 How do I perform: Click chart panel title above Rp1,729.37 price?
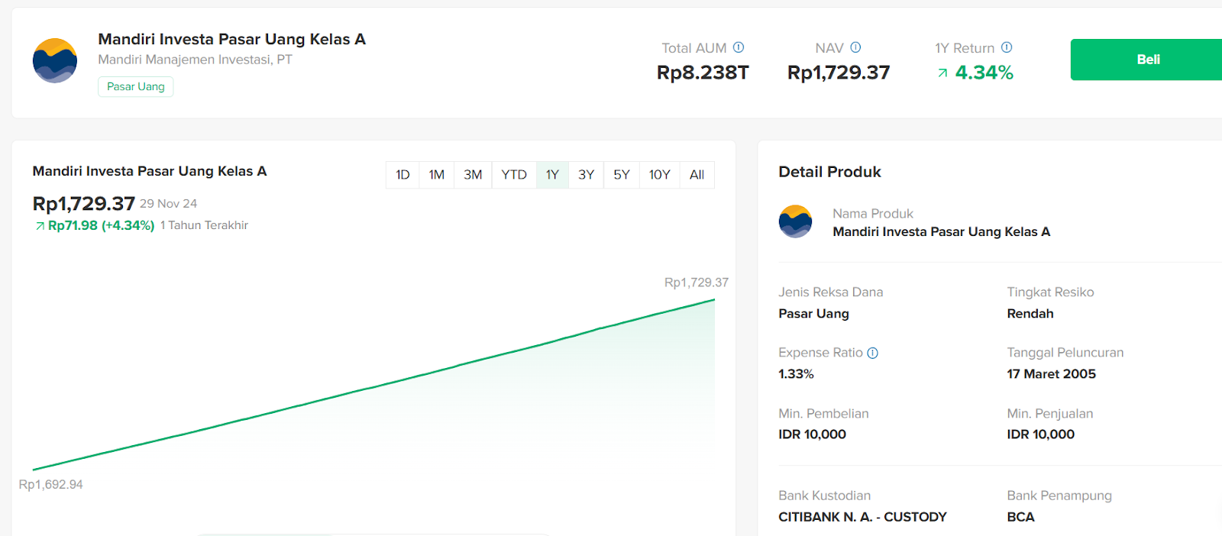click(150, 171)
